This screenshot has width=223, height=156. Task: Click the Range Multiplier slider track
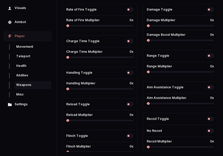pyautogui.click(x=180, y=72)
